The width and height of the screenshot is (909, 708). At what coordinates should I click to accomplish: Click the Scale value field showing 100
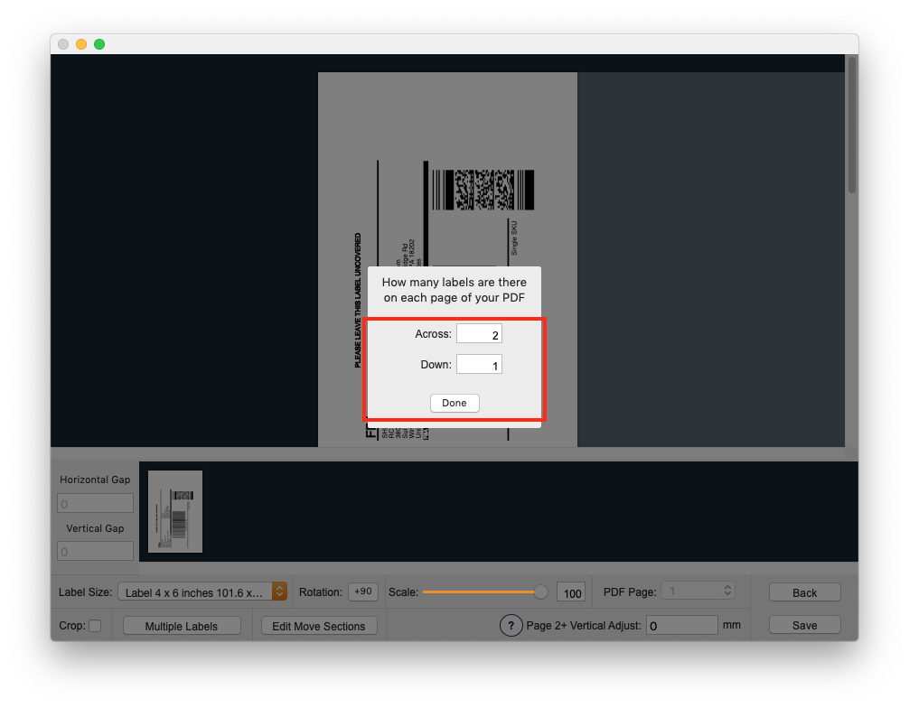coord(571,592)
